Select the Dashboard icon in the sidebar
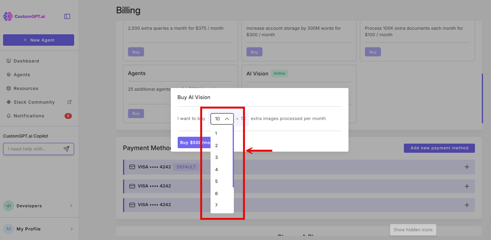Screen dimensions: 491x240 click(x=8, y=61)
